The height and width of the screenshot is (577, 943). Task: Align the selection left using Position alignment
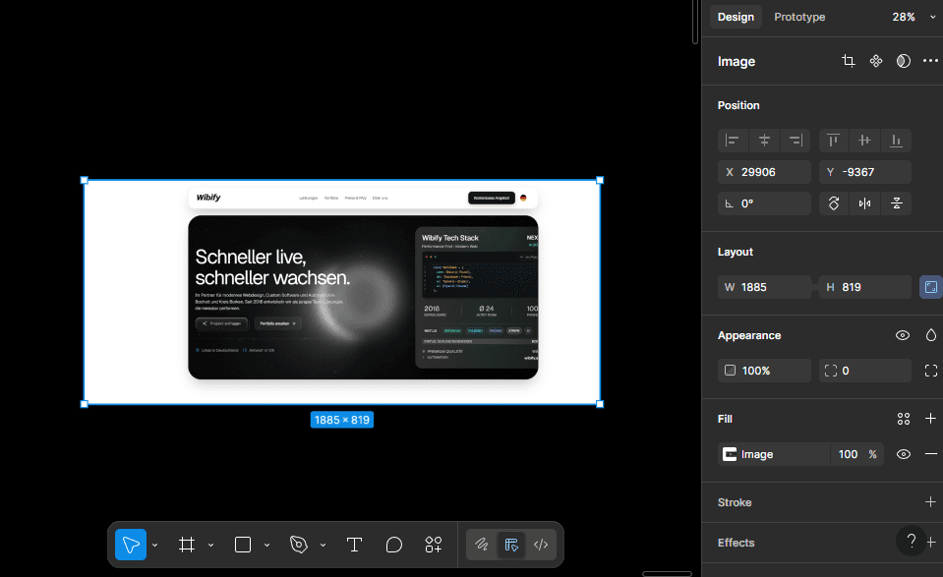click(x=733, y=141)
